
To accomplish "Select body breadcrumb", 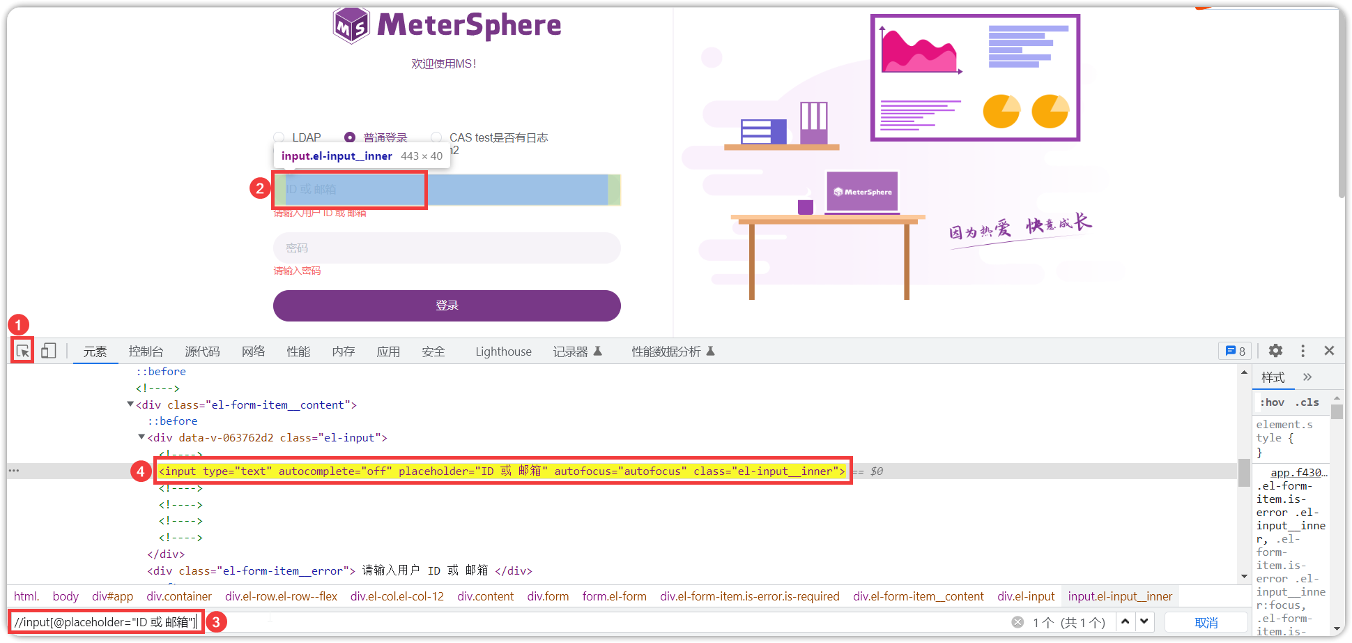I will click(x=66, y=596).
